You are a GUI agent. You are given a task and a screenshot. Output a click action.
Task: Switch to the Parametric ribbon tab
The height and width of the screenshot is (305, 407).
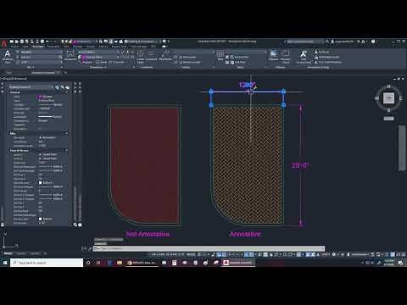pyautogui.click(x=53, y=47)
